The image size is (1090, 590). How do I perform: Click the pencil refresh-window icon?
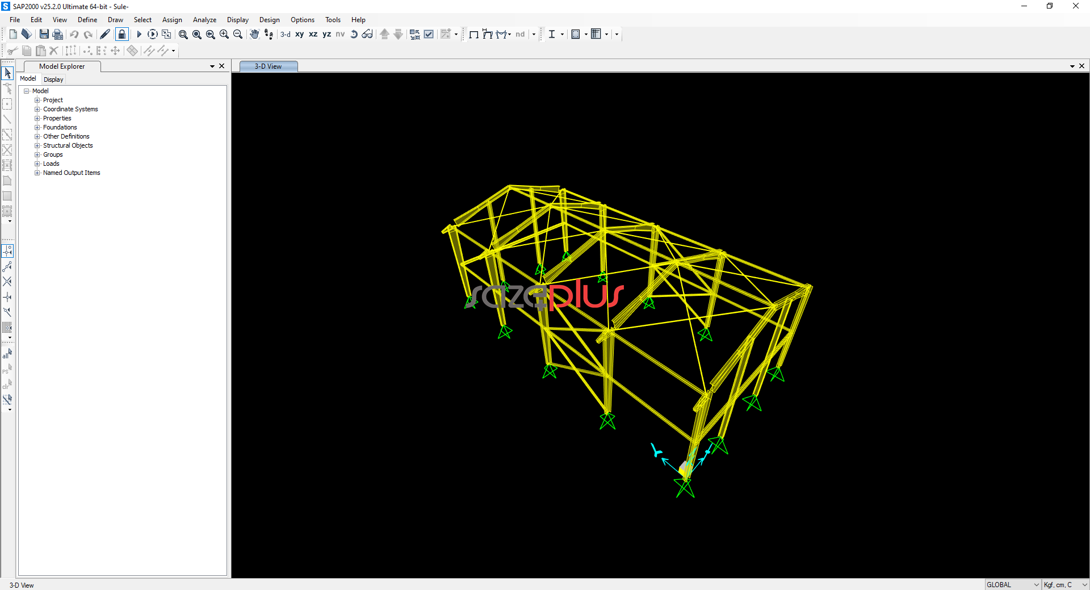105,34
